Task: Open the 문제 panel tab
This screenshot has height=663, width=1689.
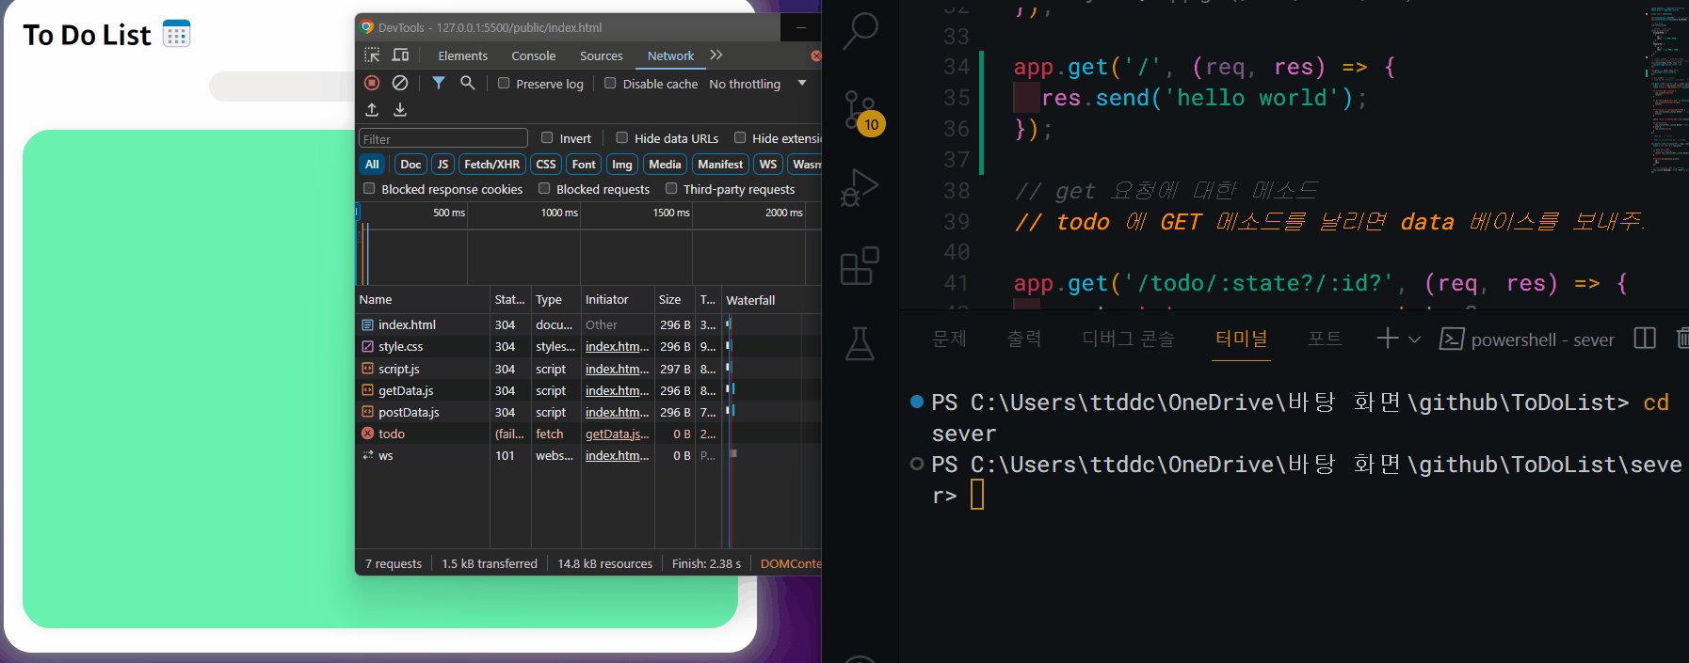Action: coord(949,339)
